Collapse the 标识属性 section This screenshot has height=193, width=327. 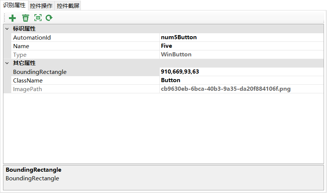(7, 29)
